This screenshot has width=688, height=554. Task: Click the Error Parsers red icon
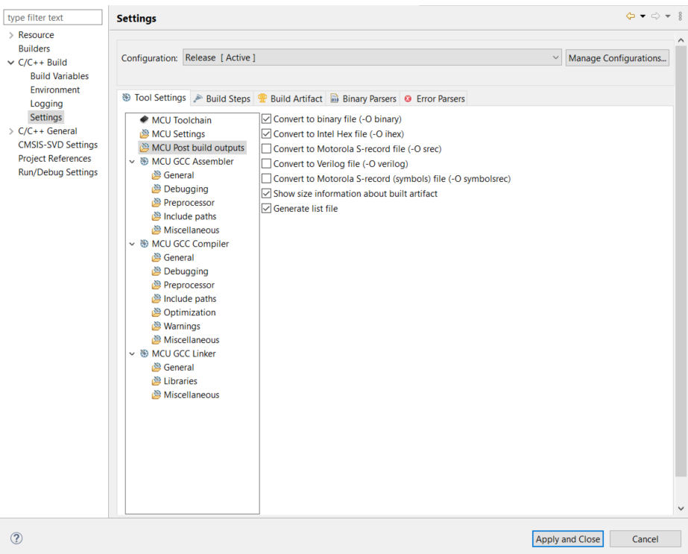408,98
